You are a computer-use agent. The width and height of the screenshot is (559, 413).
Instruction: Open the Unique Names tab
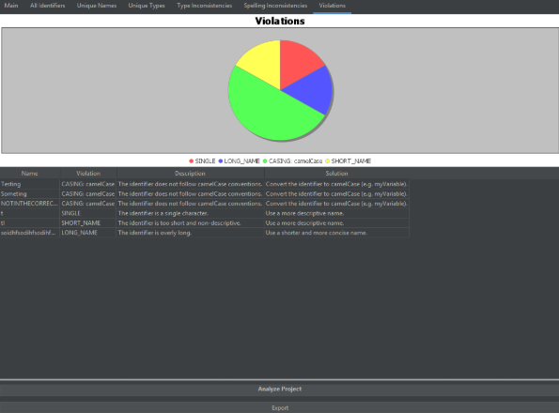(97, 6)
